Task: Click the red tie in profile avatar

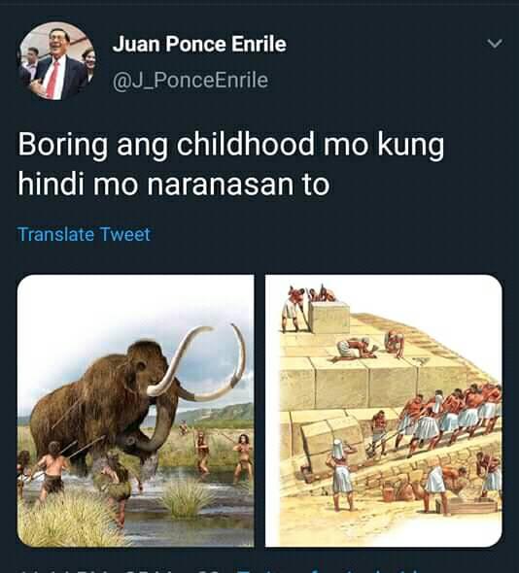Action: click(x=52, y=80)
